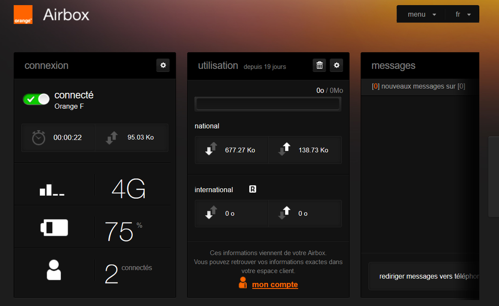
Task: Click the mon compte person icon
Action: click(242, 282)
